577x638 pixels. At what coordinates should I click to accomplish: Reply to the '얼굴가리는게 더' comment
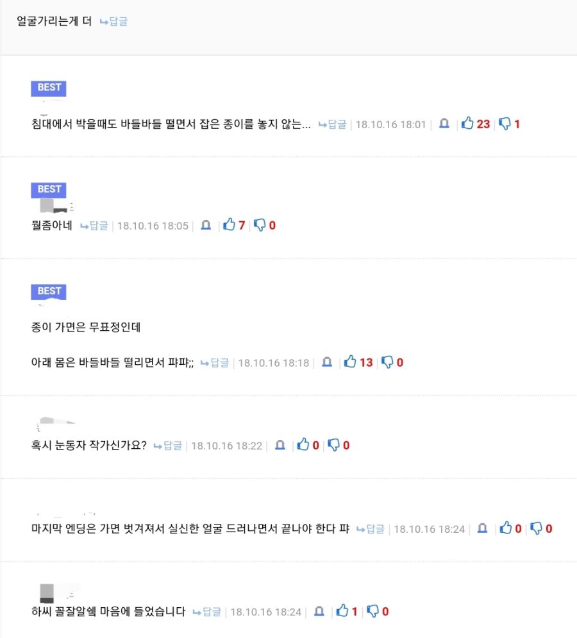pyautogui.click(x=114, y=21)
